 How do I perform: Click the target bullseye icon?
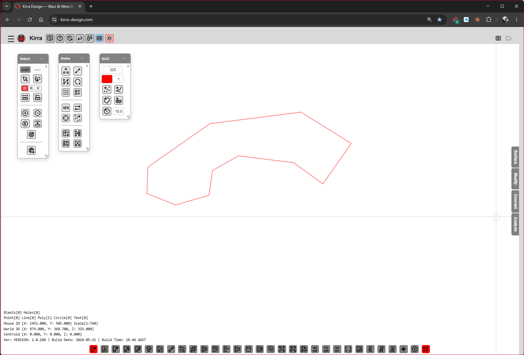coord(31,134)
